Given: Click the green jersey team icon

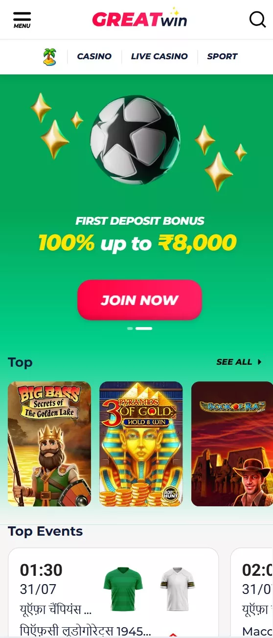Looking at the screenshot, I should (x=123, y=589).
